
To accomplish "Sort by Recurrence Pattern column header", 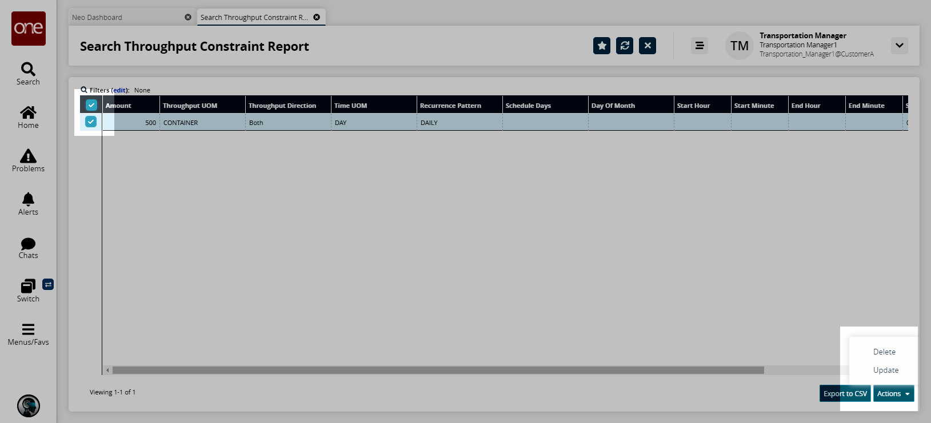I will point(460,106).
